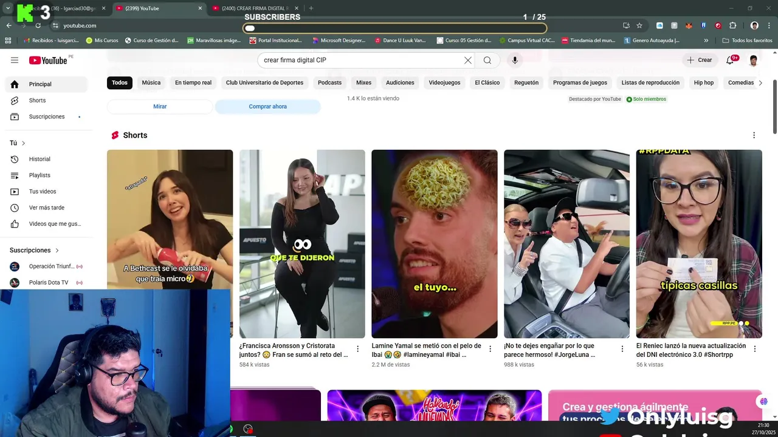Screen dimensions: 778x437
Task: Select the Mixes filter chip
Action: tap(363, 83)
